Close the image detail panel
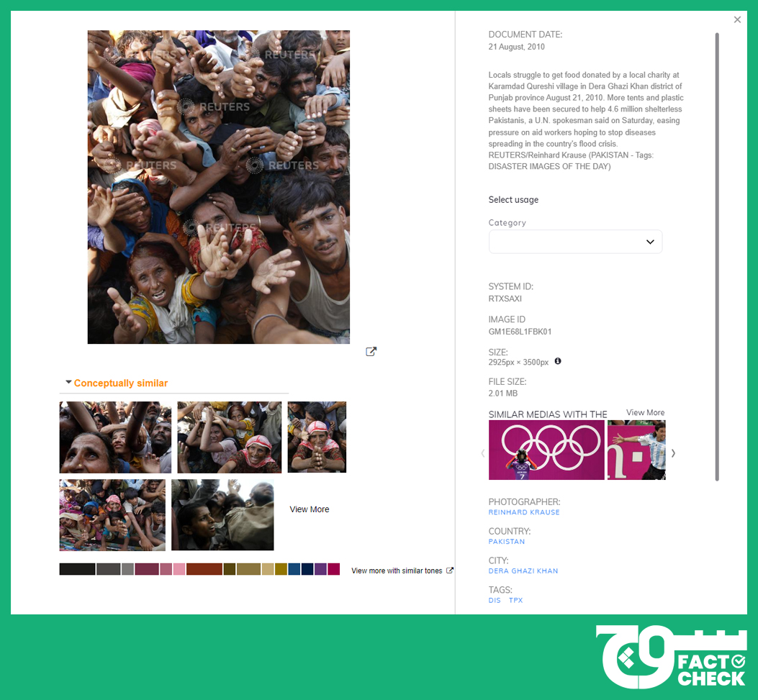This screenshot has width=758, height=700. (737, 20)
